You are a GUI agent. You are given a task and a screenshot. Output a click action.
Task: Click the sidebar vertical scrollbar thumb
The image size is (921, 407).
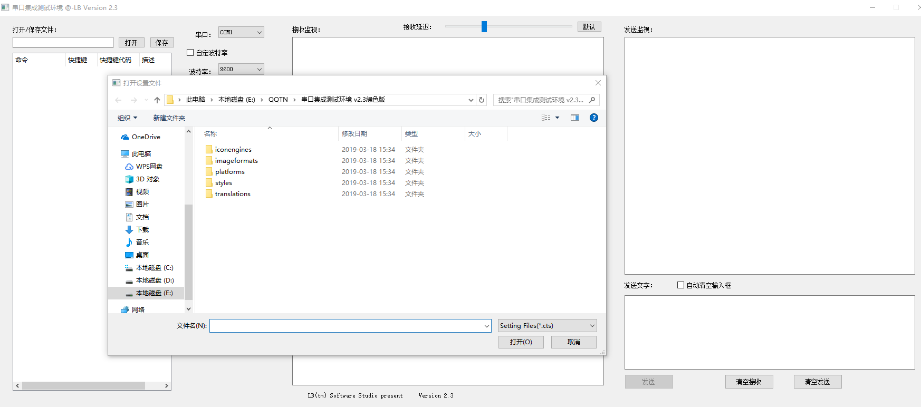click(189, 252)
